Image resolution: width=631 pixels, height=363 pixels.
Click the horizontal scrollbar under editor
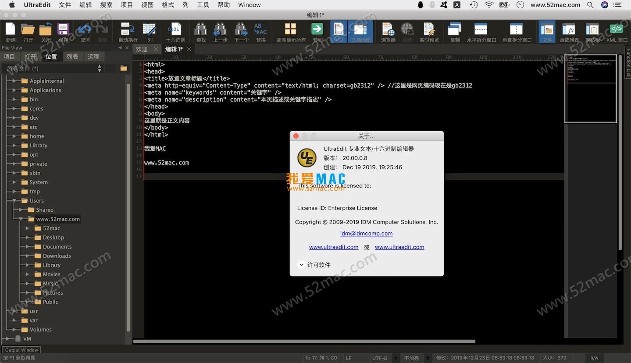304,341
